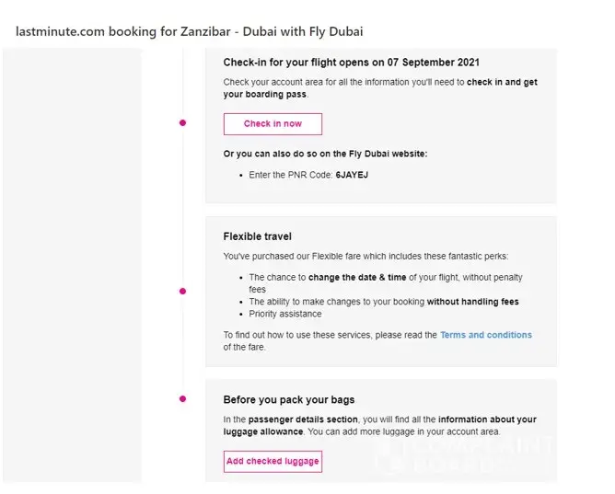Click bold 'without handling fees' text
Screen dimensions: 615x494
tap(472, 302)
